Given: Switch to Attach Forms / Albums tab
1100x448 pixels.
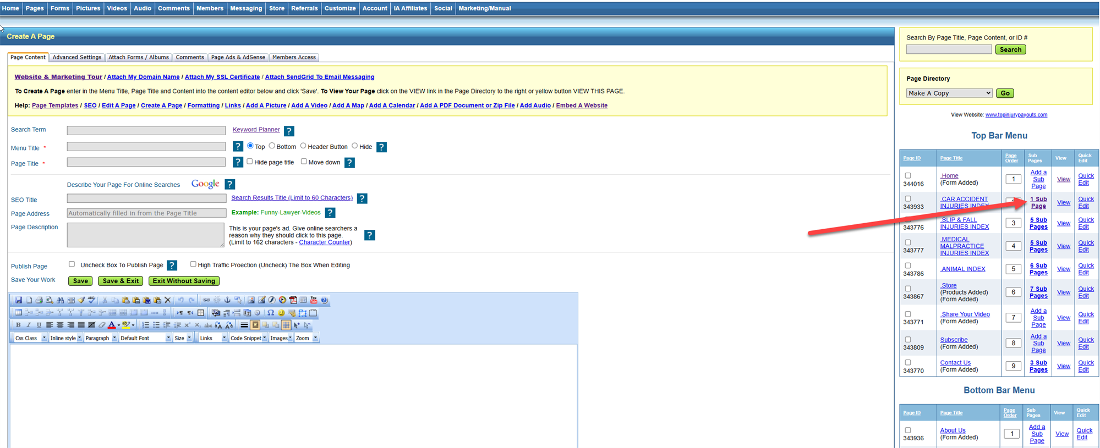Looking at the screenshot, I should coord(139,57).
